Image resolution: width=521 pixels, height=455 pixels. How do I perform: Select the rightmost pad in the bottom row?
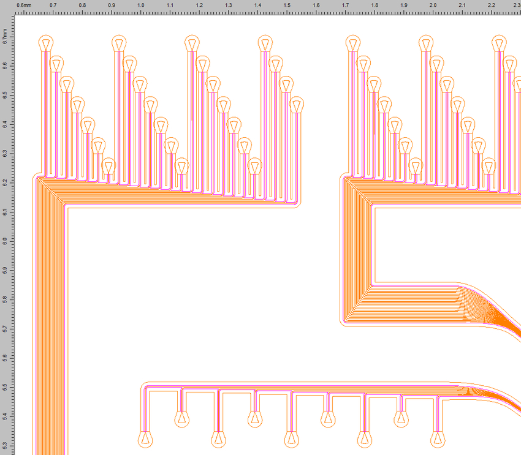coord(437,439)
